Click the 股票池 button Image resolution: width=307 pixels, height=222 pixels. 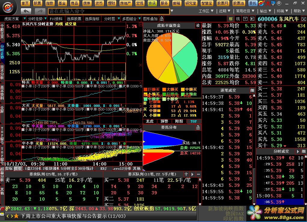(x=238, y=3)
